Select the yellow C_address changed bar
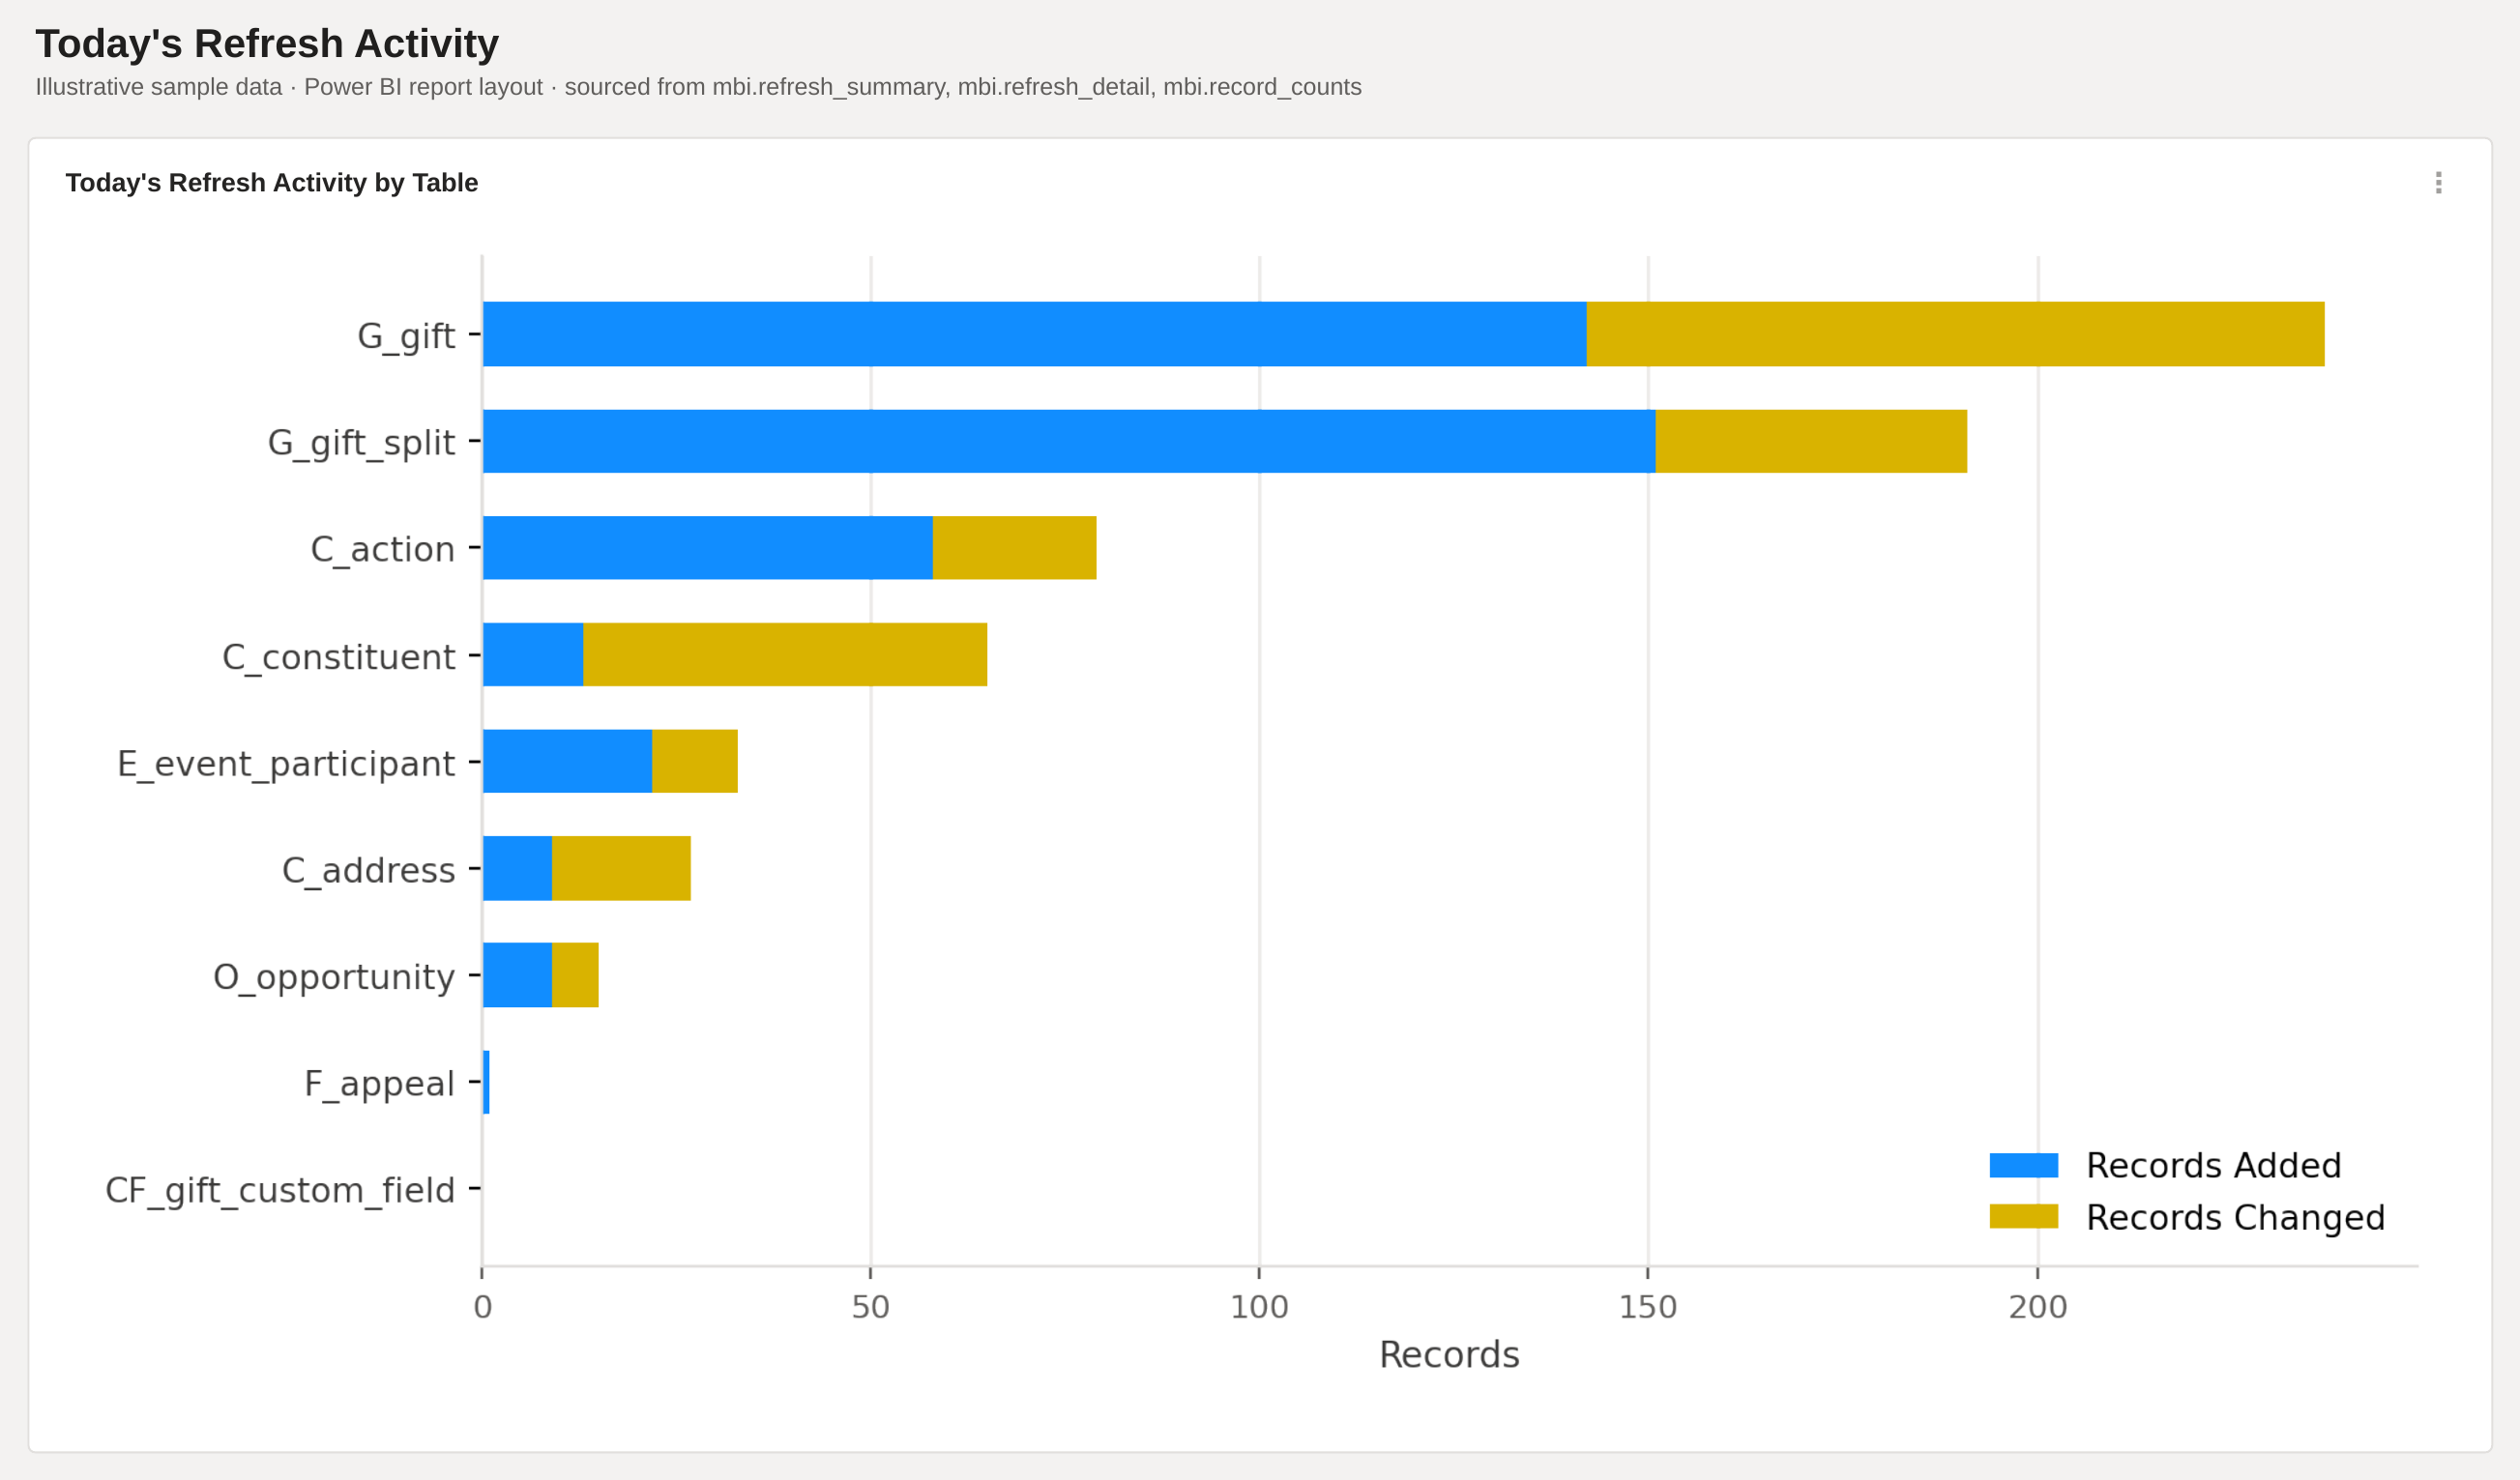This screenshot has height=1480, width=2520. tap(621, 868)
